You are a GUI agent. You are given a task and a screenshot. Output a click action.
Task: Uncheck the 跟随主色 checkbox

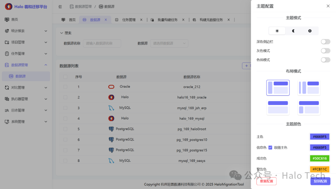tap(270, 147)
